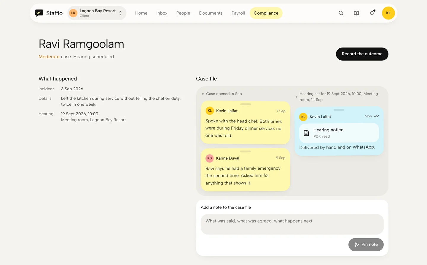Click the incident date "3 Sep 2026"
427x265 pixels.
coord(72,89)
